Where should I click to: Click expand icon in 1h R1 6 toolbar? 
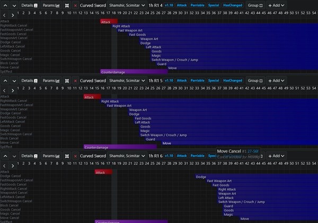point(67,156)
